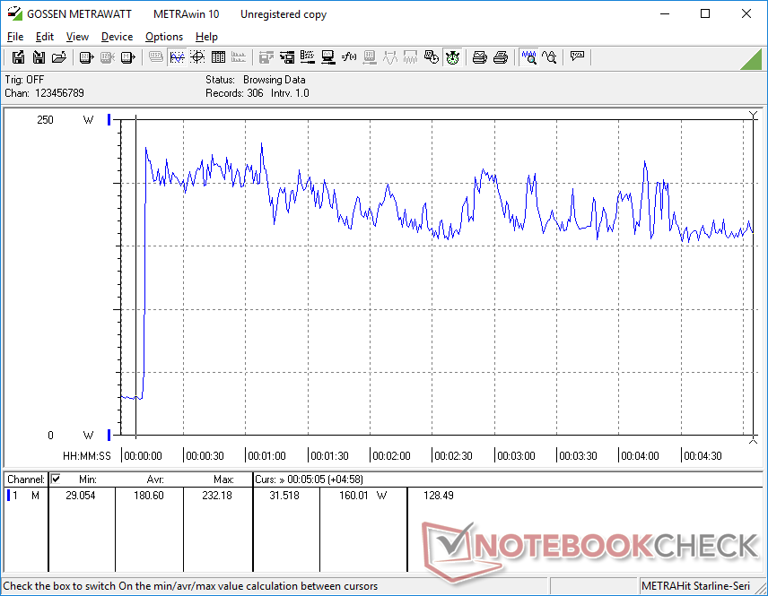Click the comment speech bubble icon
This screenshot has height=596, width=768.
click(577, 56)
